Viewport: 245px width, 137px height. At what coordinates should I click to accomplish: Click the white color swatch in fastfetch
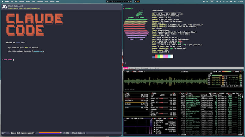point(172,56)
